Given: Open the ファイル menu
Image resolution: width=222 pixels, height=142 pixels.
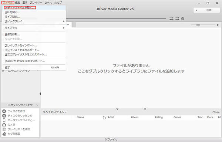Looking at the screenshot, I should [x=8, y=3].
